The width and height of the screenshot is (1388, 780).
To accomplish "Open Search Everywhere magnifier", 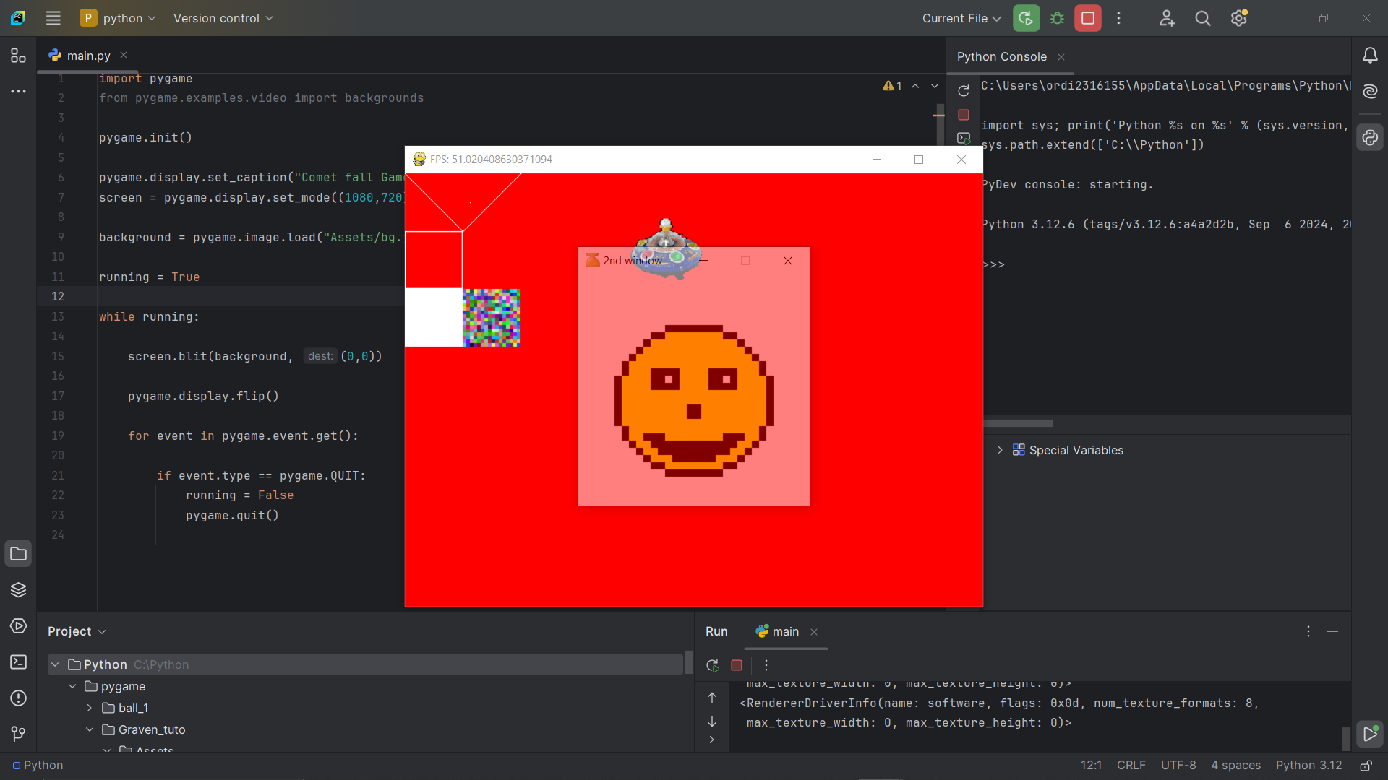I will [x=1203, y=18].
